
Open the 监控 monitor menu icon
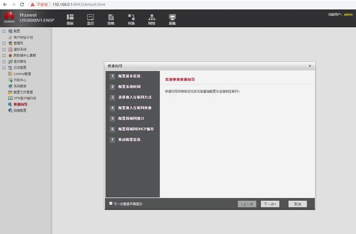pyautogui.click(x=90, y=19)
